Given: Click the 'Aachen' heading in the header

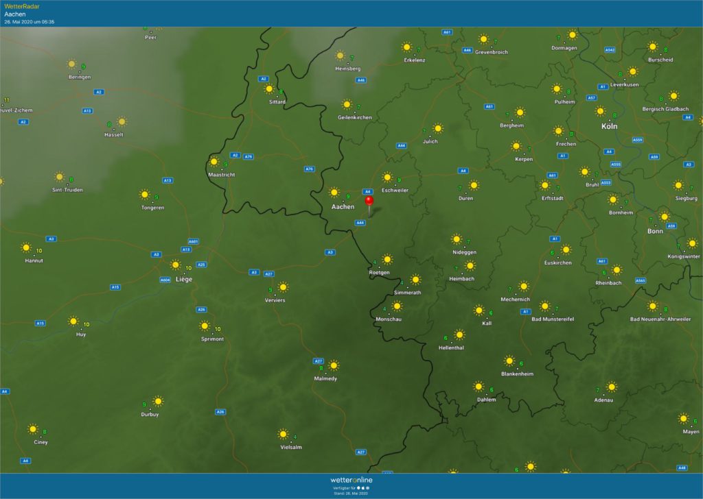Looking at the screenshot, I should (15, 14).
